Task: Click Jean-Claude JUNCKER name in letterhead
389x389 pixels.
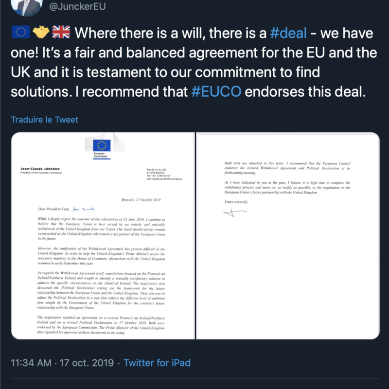Action: (x=41, y=169)
